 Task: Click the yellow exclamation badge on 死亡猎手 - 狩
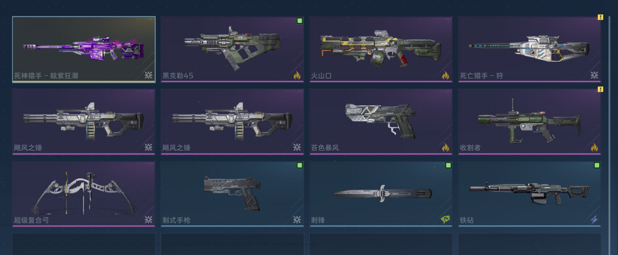600,17
